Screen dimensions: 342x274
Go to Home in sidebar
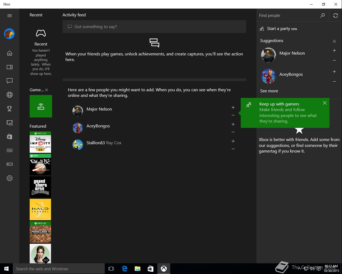[x=10, y=53]
